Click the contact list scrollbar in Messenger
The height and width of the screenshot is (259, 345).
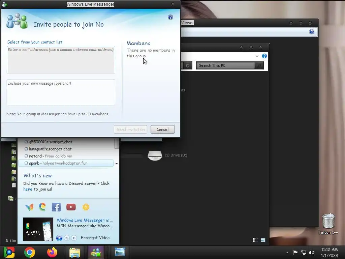point(117,144)
